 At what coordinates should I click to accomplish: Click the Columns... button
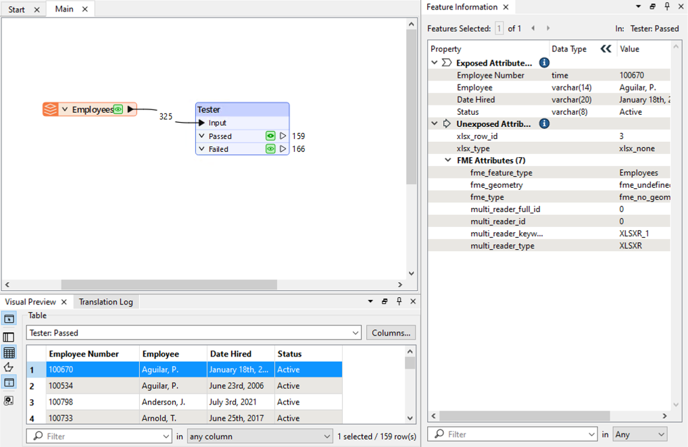coord(391,333)
